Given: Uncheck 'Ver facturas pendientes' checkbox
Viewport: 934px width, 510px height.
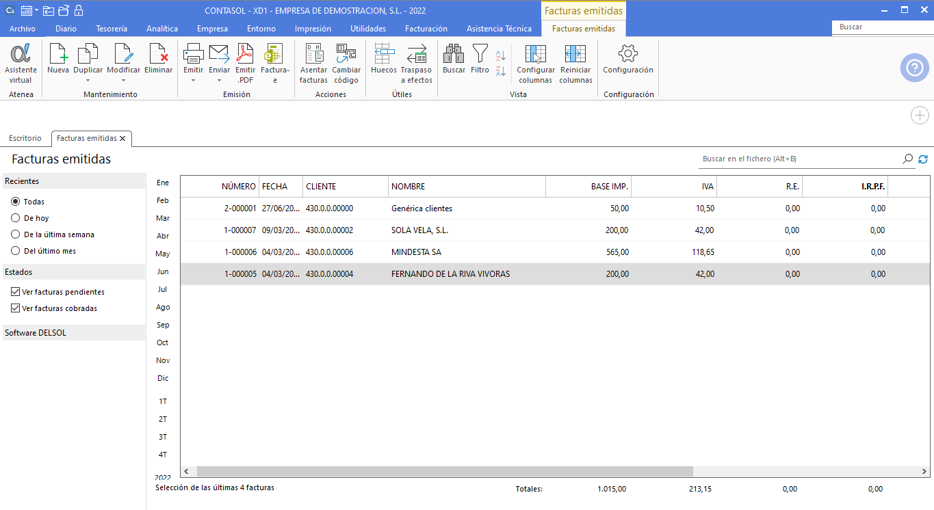Looking at the screenshot, I should 16,292.
